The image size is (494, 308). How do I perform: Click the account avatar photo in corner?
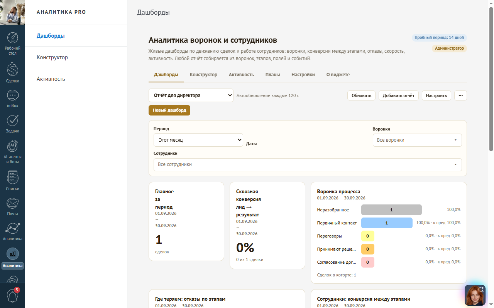[x=12, y=12]
